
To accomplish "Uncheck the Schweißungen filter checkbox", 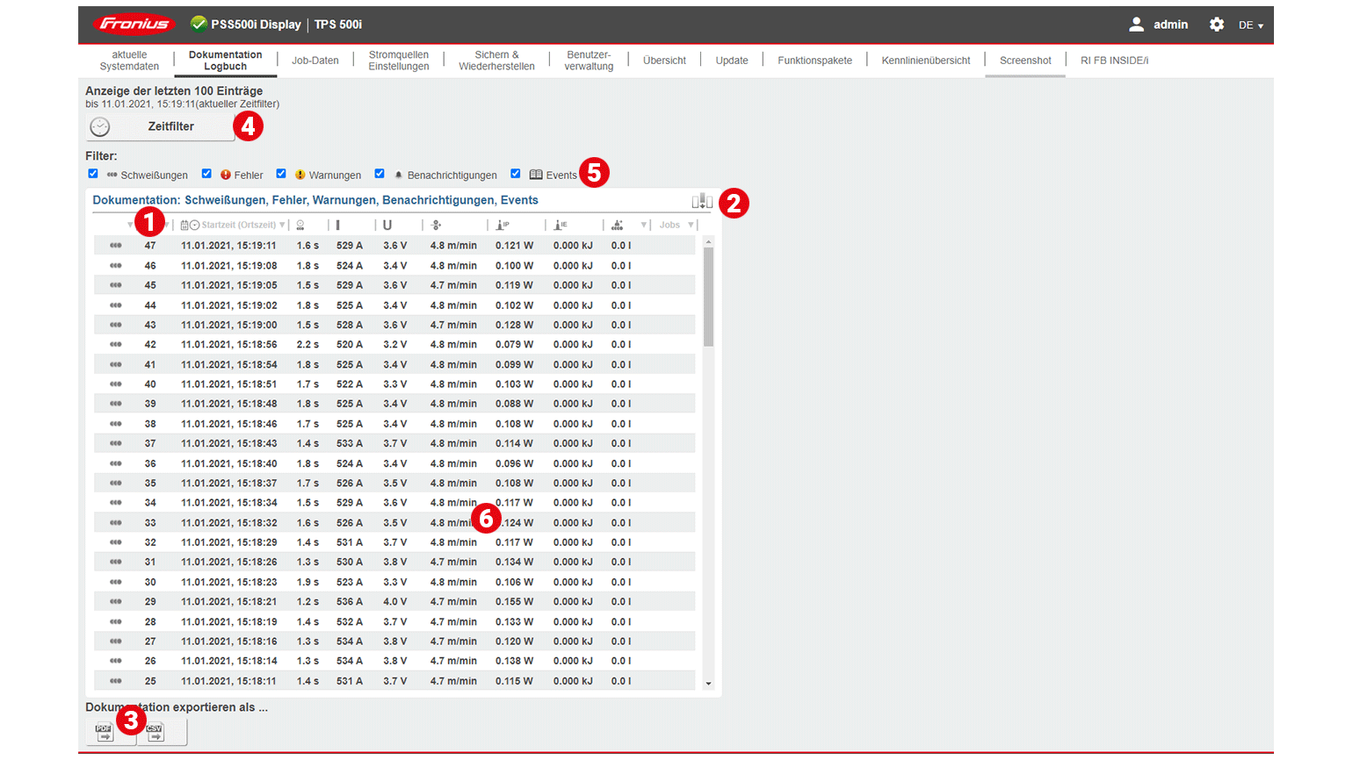I will coord(93,174).
